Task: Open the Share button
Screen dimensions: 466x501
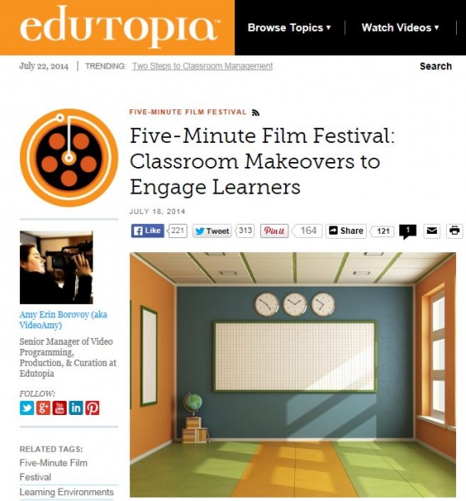Action: pos(346,230)
